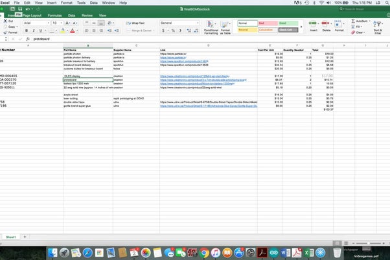The height and width of the screenshot is (260, 390).
Task: Toggle Wrap Text for the cell
Action: [135, 23]
